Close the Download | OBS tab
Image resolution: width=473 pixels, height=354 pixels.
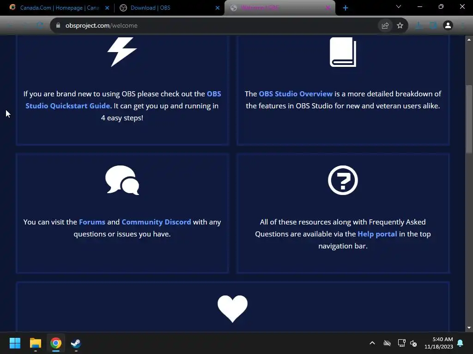218,8
